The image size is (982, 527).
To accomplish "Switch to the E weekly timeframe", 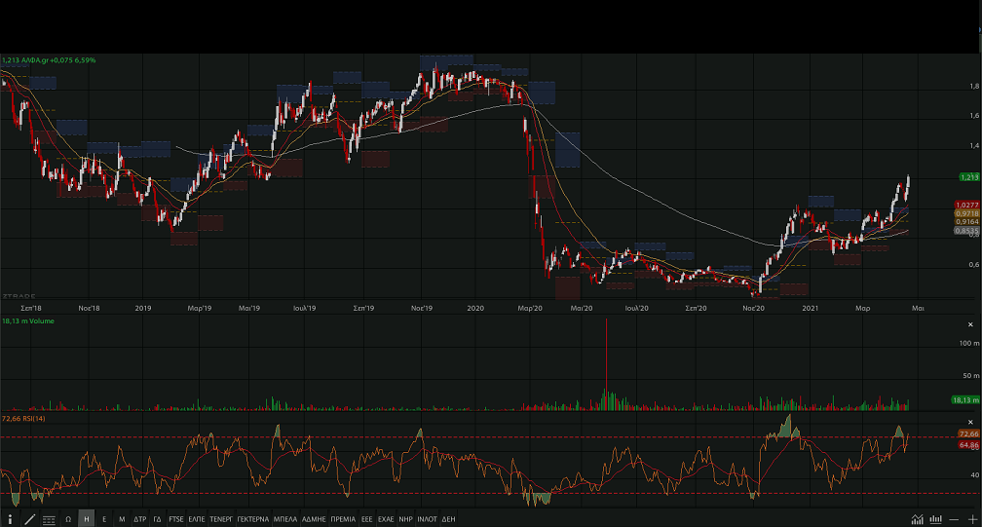I will 104,519.
